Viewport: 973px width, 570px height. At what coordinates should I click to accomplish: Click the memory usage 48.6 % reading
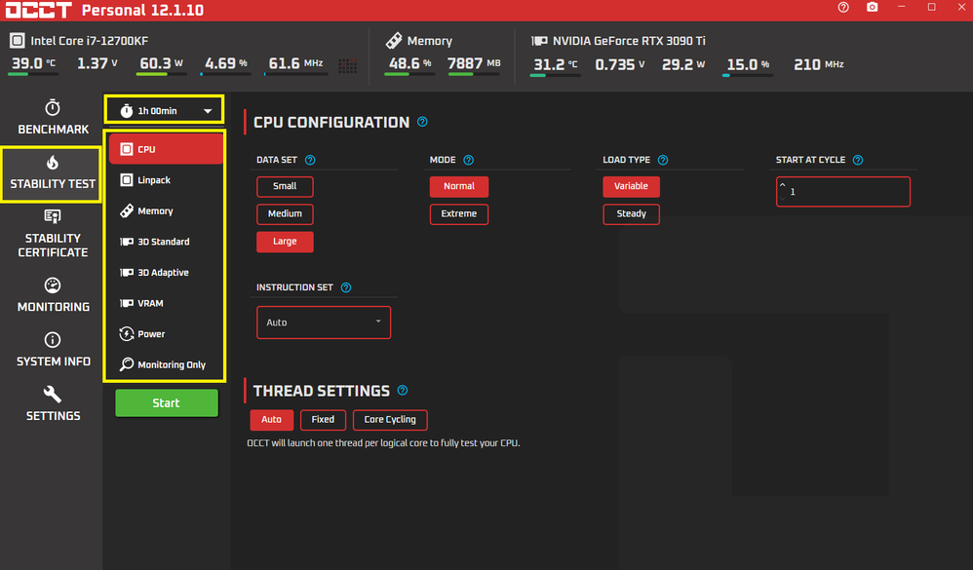tap(409, 63)
